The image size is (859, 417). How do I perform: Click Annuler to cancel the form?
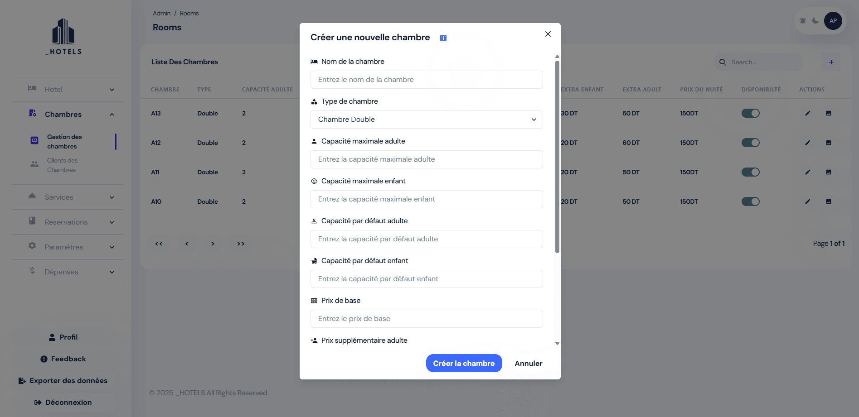(x=529, y=364)
